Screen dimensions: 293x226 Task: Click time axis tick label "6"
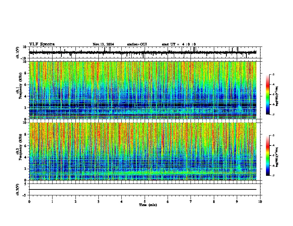point(168,202)
